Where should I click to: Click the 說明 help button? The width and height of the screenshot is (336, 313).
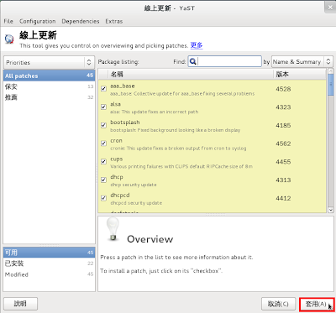(x=20, y=304)
